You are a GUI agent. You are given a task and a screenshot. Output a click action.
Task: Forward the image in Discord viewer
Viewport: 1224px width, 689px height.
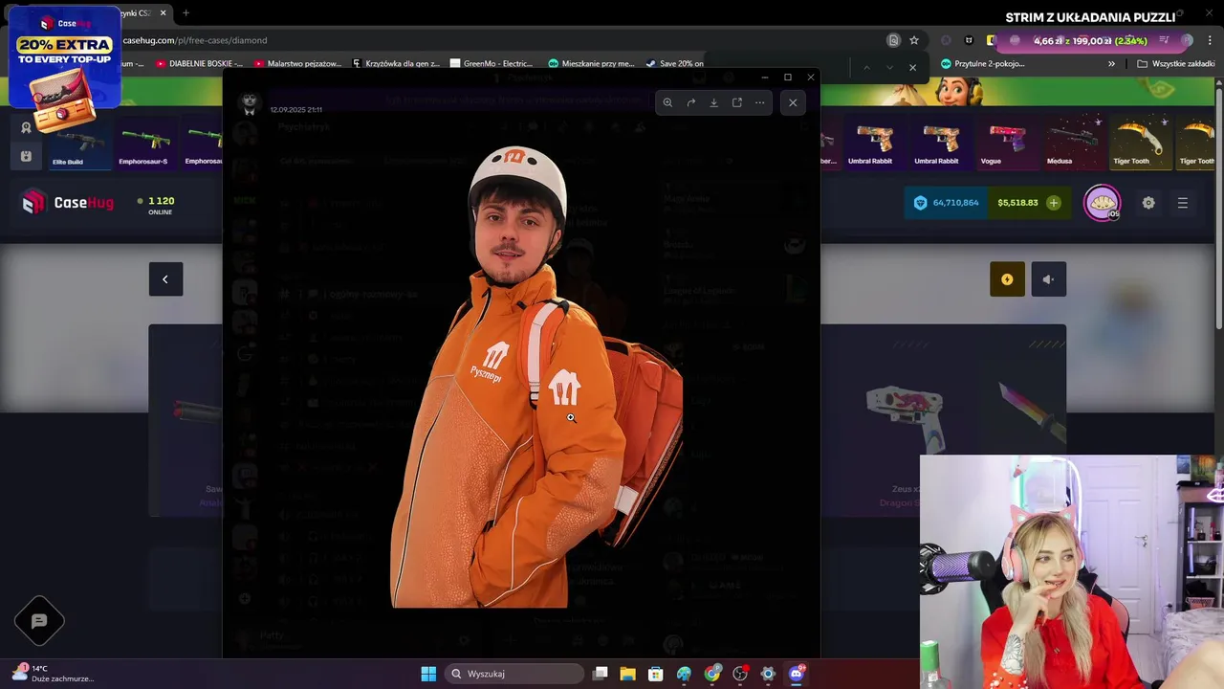690,102
